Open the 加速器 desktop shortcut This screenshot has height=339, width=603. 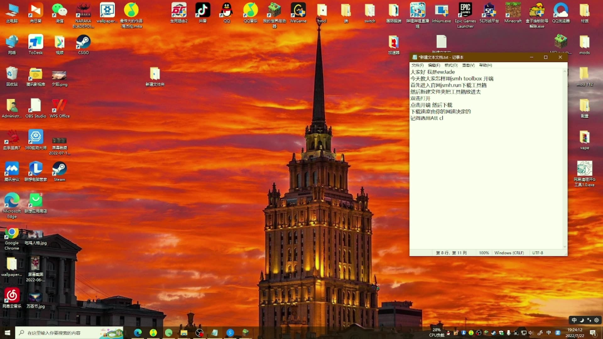click(x=394, y=45)
